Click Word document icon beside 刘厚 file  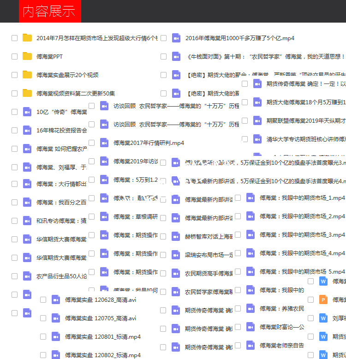pyautogui.click(x=323, y=318)
